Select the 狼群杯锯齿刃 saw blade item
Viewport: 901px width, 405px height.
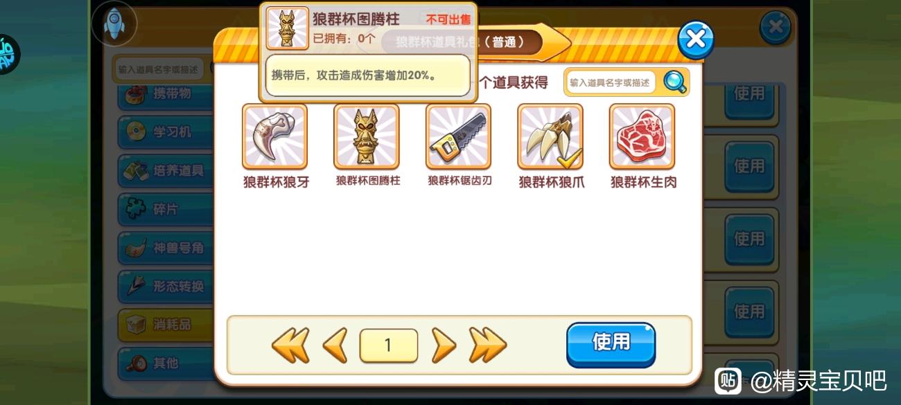458,136
